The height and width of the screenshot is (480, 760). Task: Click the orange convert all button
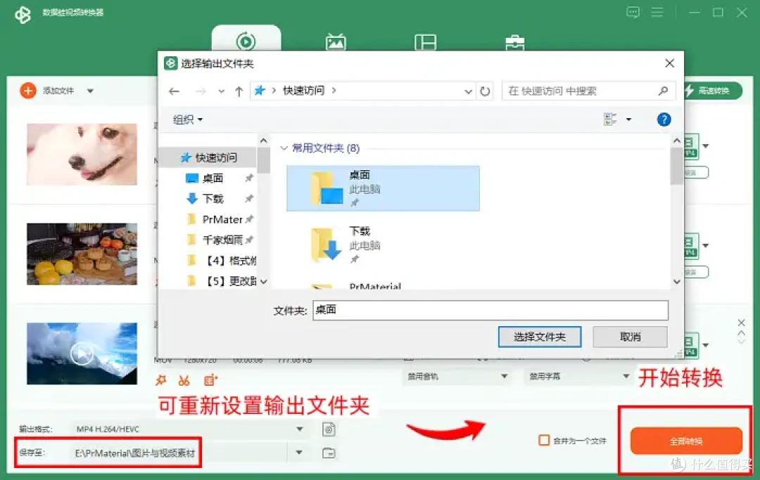686,441
